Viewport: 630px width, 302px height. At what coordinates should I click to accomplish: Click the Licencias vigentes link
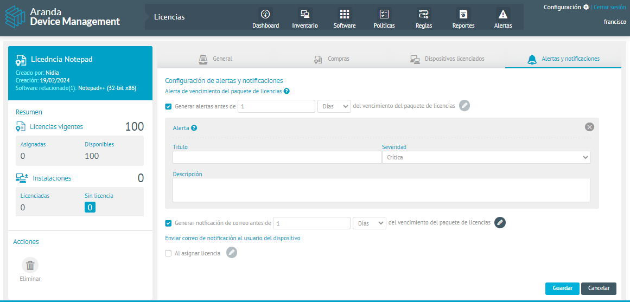(56, 126)
